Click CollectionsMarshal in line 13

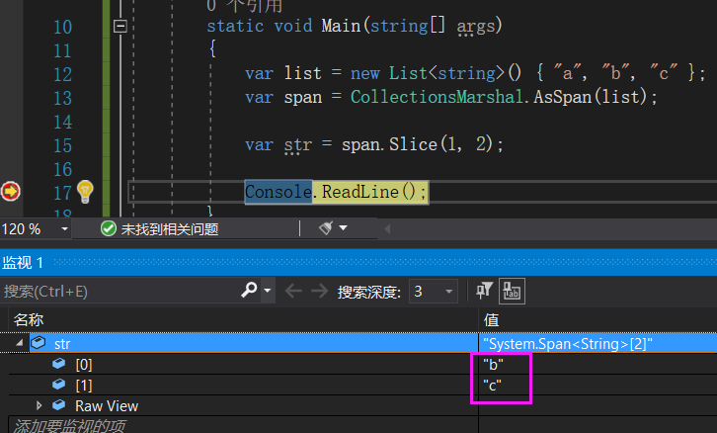437,97
